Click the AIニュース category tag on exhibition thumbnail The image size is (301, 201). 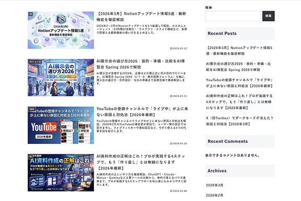point(35,62)
